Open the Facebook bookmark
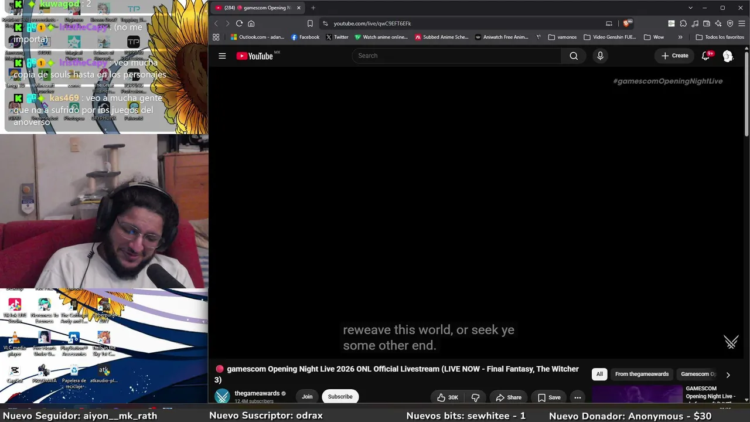750x422 pixels. click(305, 37)
